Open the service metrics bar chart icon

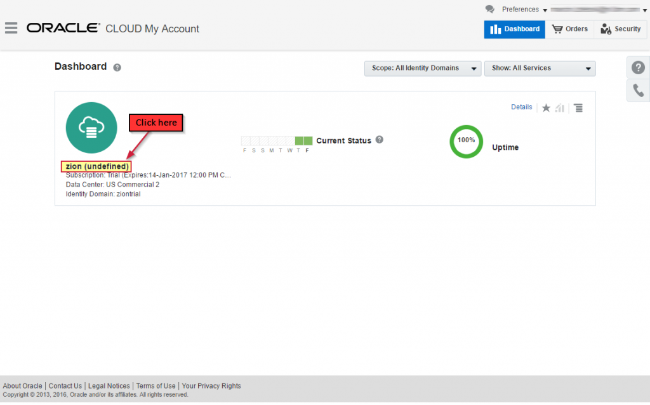559,107
